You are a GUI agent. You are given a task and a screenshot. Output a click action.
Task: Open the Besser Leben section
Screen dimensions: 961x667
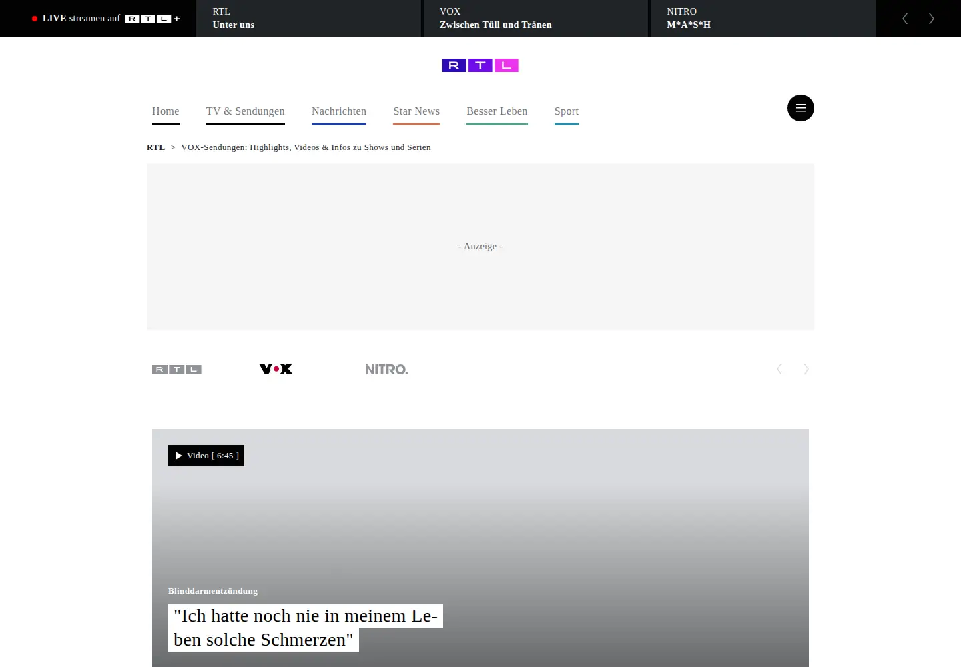[497, 111]
